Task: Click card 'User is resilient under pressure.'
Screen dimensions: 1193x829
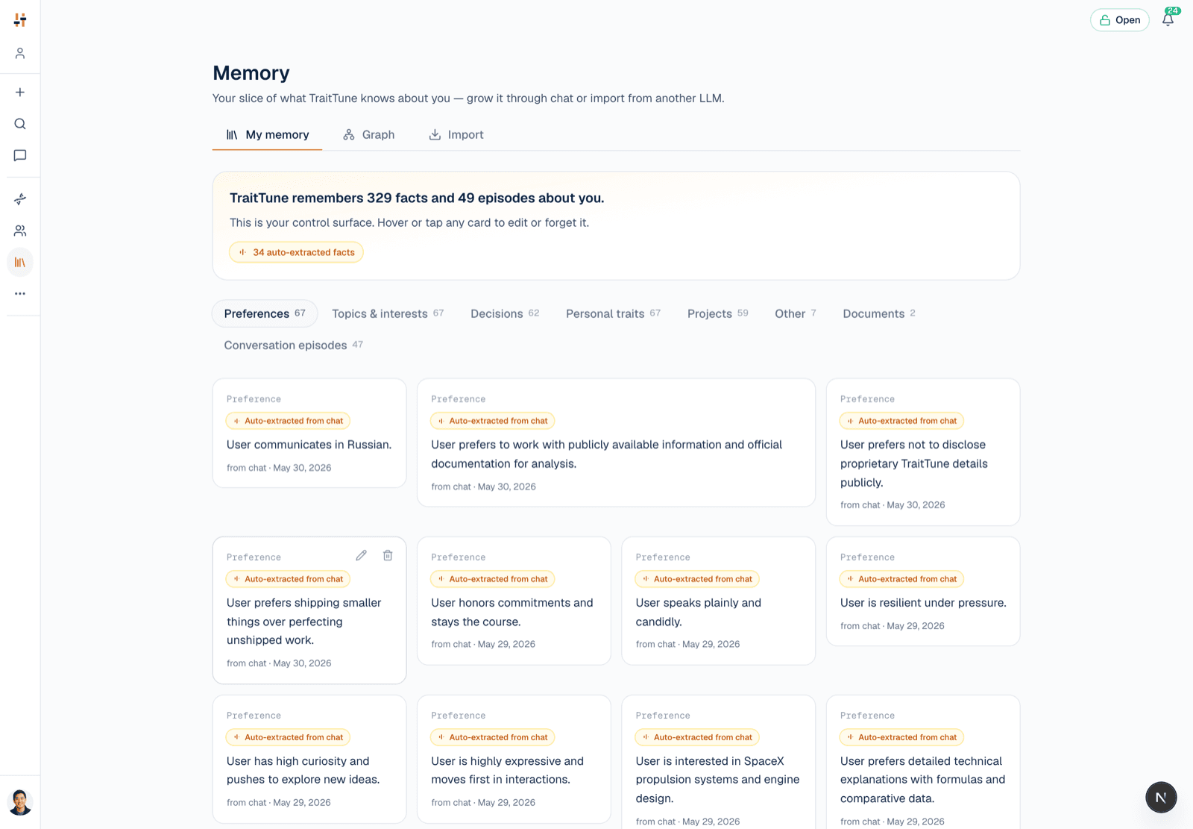Action: pos(923,591)
